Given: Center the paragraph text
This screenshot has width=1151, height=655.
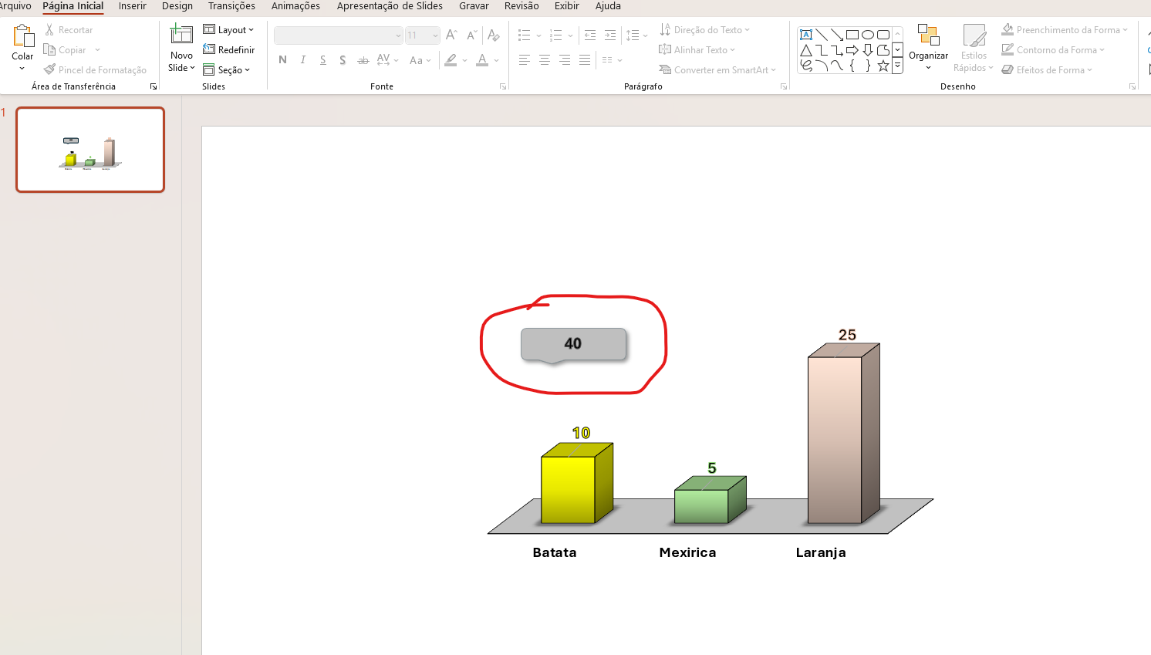Looking at the screenshot, I should point(545,60).
